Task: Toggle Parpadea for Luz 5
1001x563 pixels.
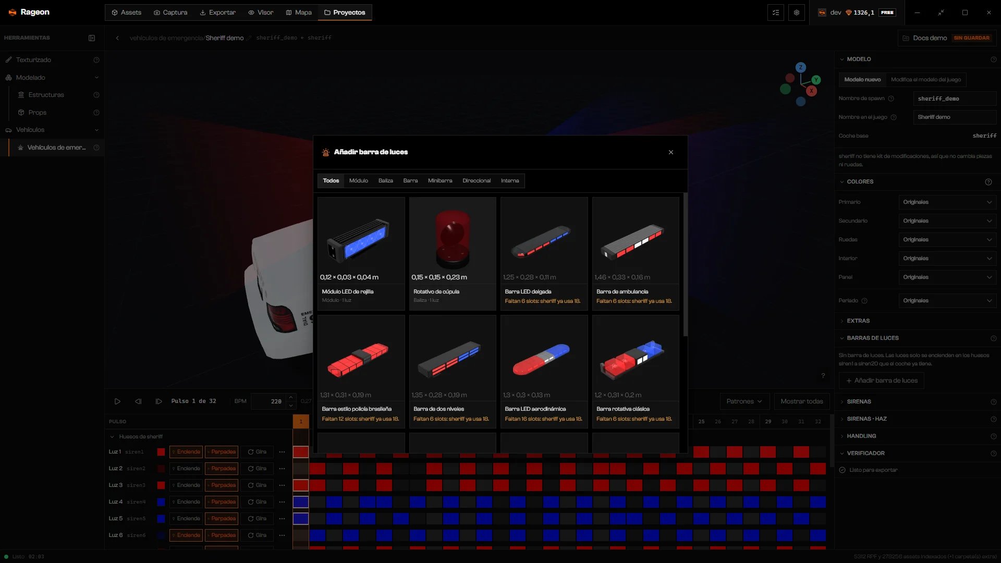Action: click(x=222, y=519)
